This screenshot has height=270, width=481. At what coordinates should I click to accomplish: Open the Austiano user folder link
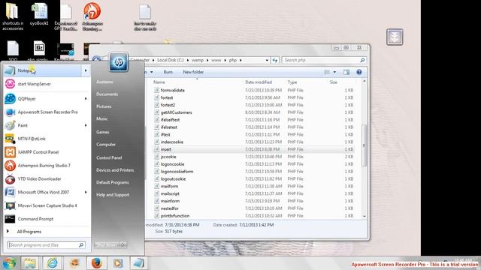[x=104, y=82]
